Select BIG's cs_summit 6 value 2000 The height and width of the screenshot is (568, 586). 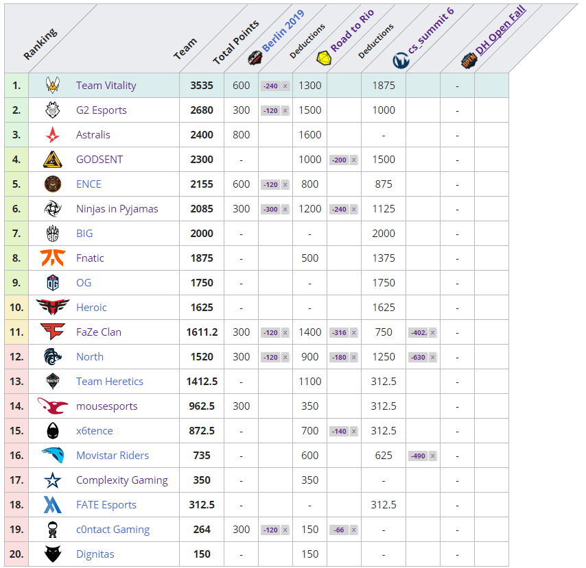point(384,233)
